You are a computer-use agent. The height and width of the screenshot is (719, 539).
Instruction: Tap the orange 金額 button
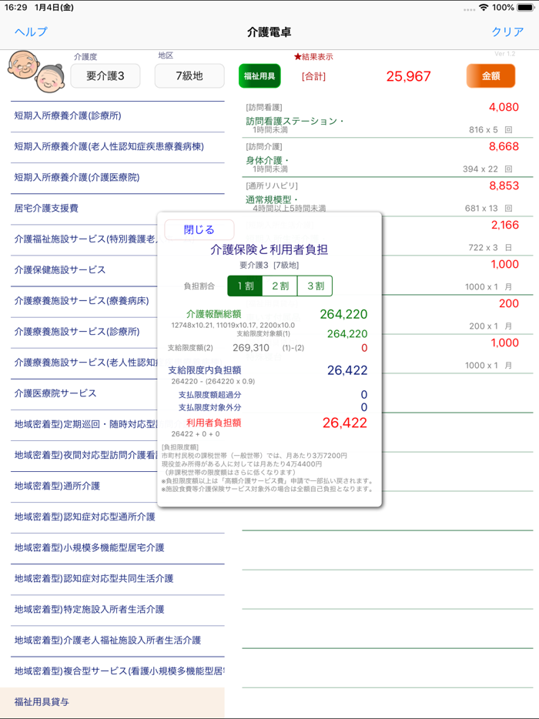coord(490,75)
